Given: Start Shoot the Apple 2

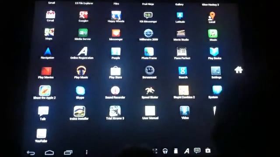Looking at the screenshot, I should pos(45,91).
